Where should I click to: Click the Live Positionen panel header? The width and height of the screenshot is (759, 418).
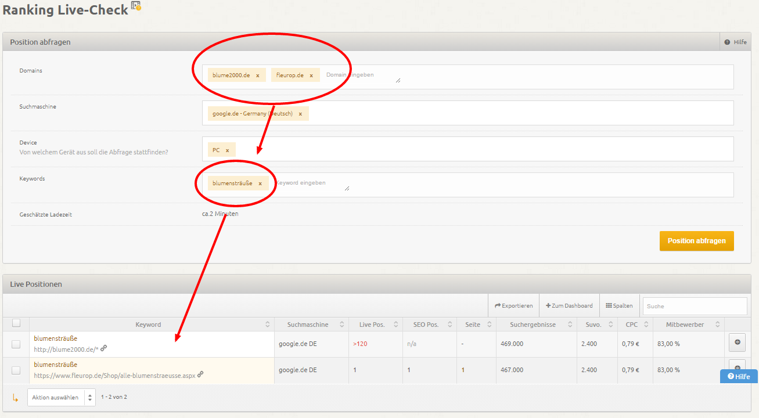click(376, 284)
